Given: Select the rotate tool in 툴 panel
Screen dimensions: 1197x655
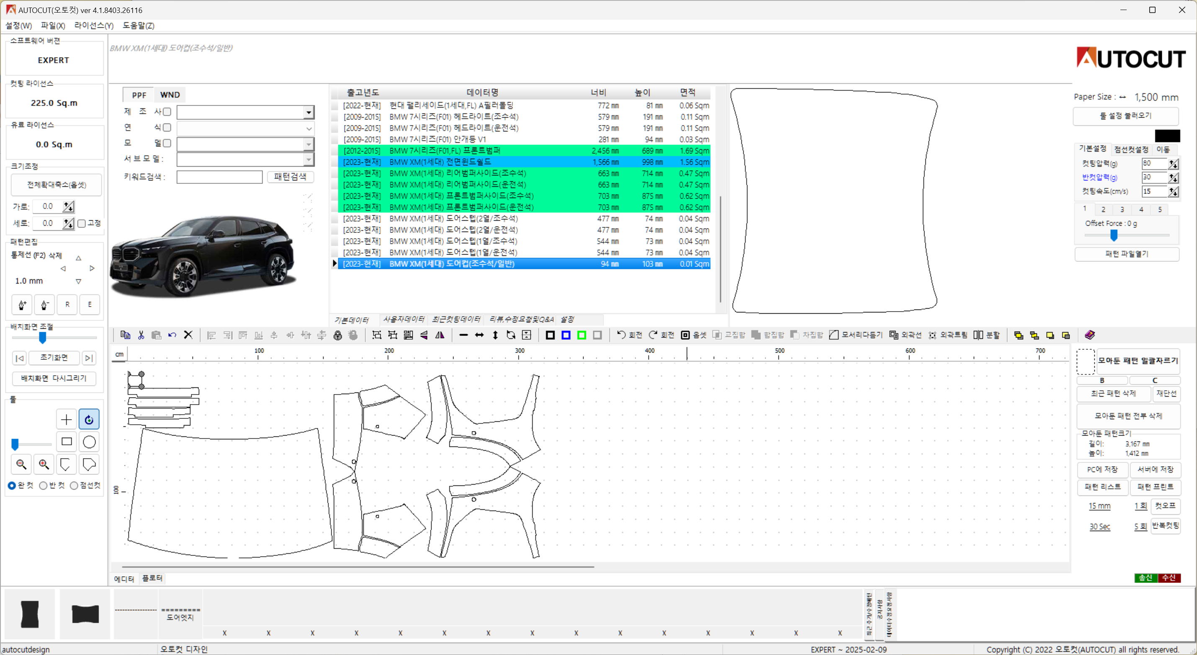Looking at the screenshot, I should click(89, 419).
